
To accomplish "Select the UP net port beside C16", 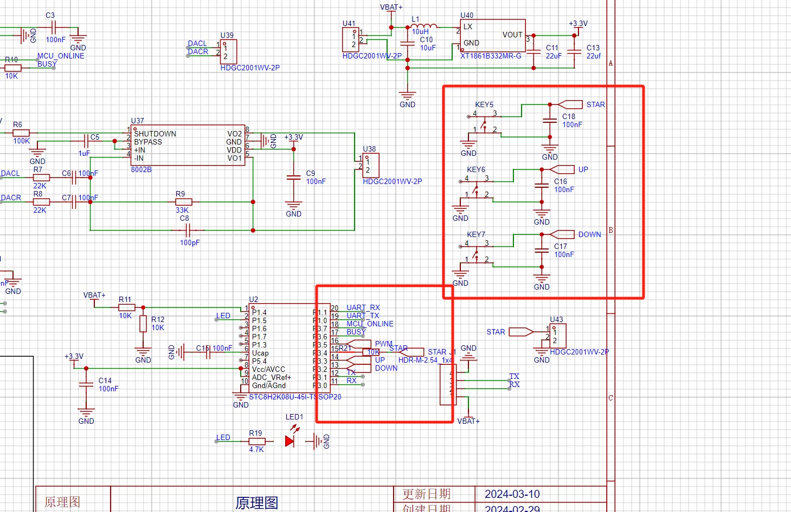I will 562,169.
